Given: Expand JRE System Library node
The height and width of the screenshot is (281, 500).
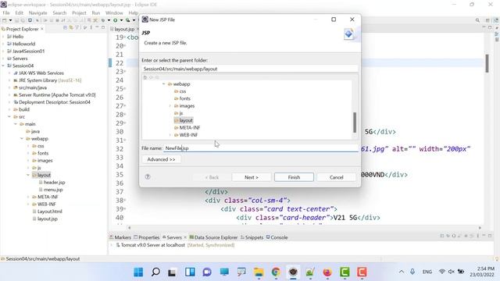Looking at the screenshot, I should click(9, 80).
